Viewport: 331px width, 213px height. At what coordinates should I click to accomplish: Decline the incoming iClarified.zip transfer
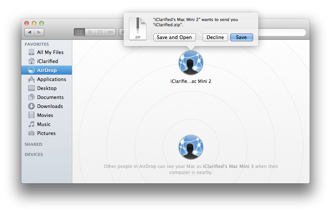(215, 37)
